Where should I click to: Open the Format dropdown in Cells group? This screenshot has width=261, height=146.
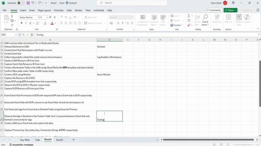177,25
